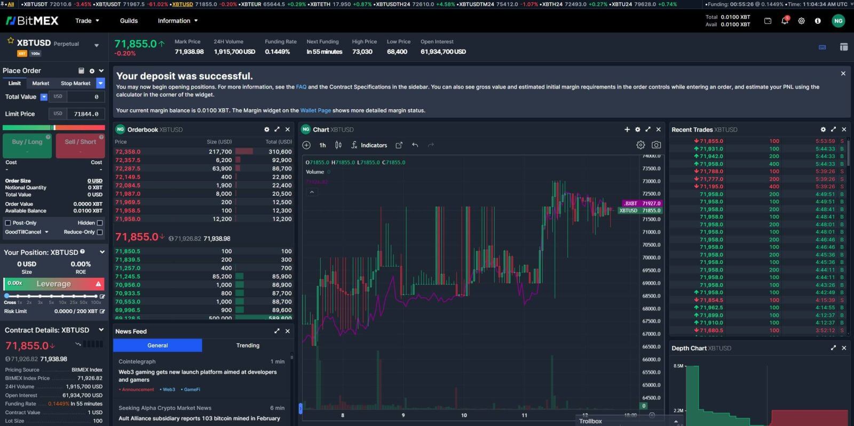Click the Leverage slider track
Image resolution: width=854 pixels, height=426 pixels.
point(53,295)
